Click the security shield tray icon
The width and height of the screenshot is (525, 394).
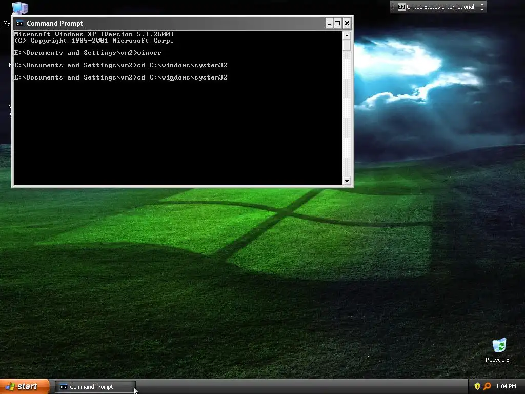tap(477, 386)
